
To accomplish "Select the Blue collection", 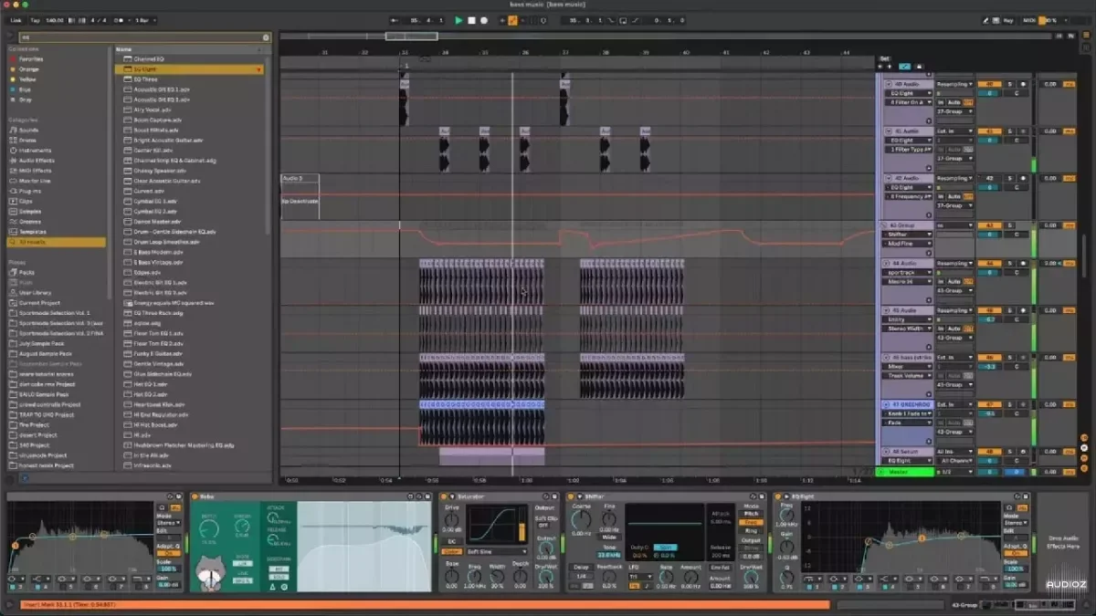I will pyautogui.click(x=26, y=89).
